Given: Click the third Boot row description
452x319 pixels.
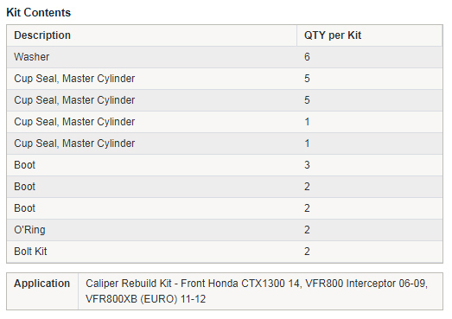Looking at the screenshot, I should pos(25,208).
